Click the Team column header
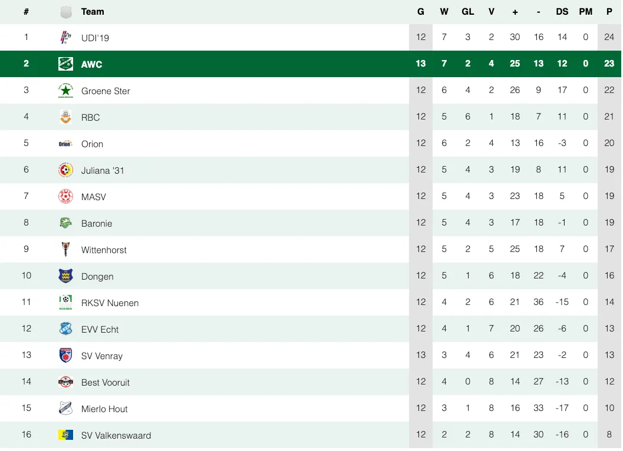The image size is (623, 451). 93,12
